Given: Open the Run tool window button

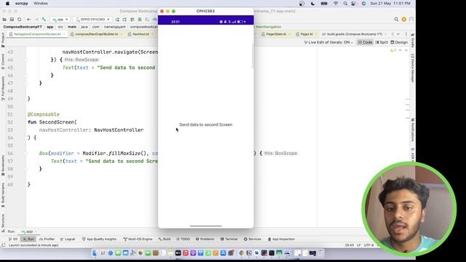Looking at the screenshot, I should (x=29, y=239).
